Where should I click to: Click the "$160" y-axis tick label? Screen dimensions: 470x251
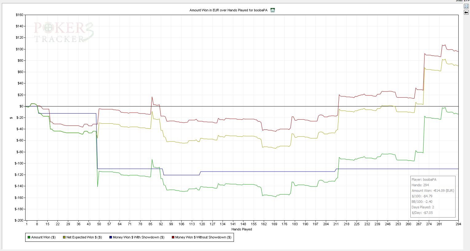pos(19,15)
